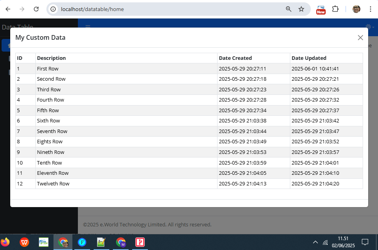Click the New badge extension icon
378x250 pixels.
tap(321, 10)
